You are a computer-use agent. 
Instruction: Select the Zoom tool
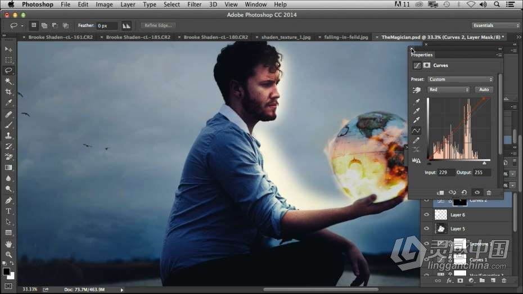click(8, 255)
